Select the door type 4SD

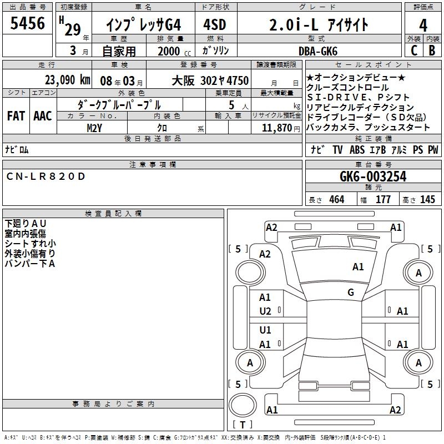pos(215,24)
